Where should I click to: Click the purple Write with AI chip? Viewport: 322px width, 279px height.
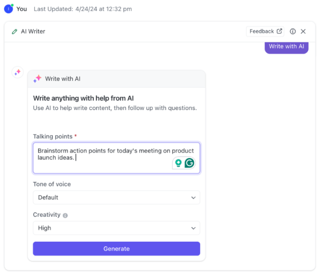(286, 46)
